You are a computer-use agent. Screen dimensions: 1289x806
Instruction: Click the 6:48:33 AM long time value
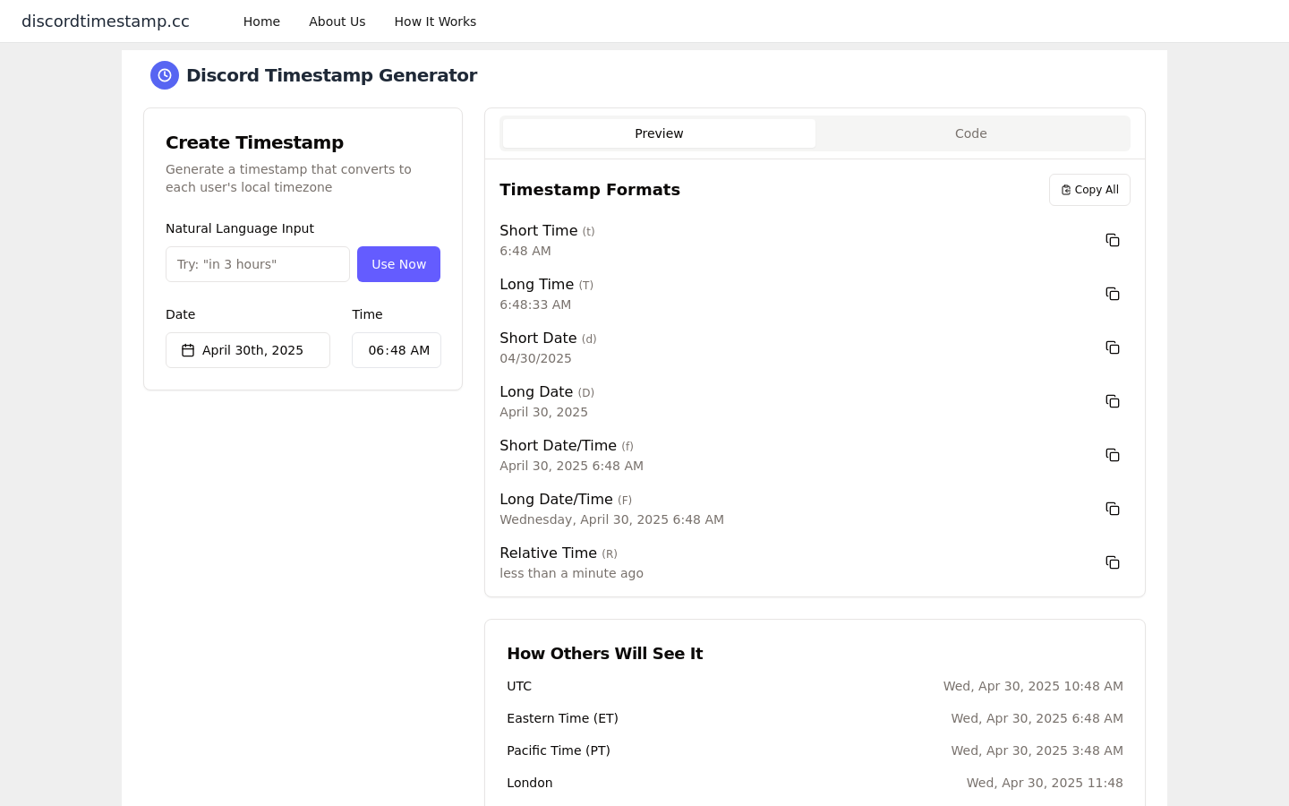pyautogui.click(x=535, y=304)
